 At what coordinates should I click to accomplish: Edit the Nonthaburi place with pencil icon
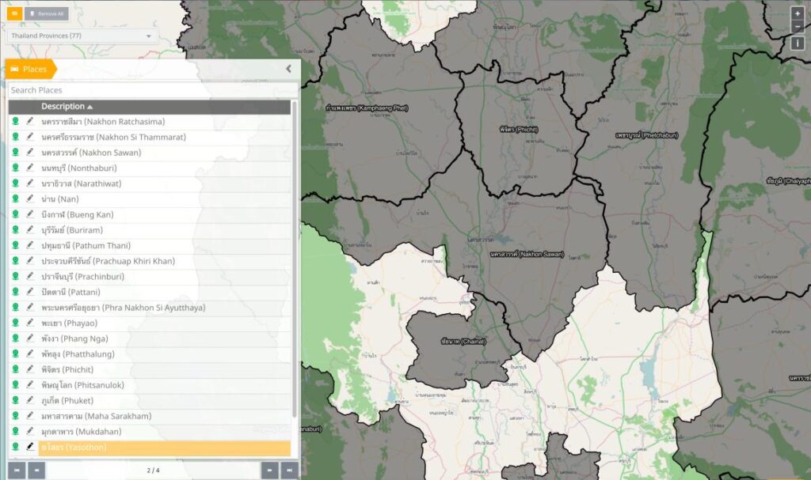[x=30, y=168]
